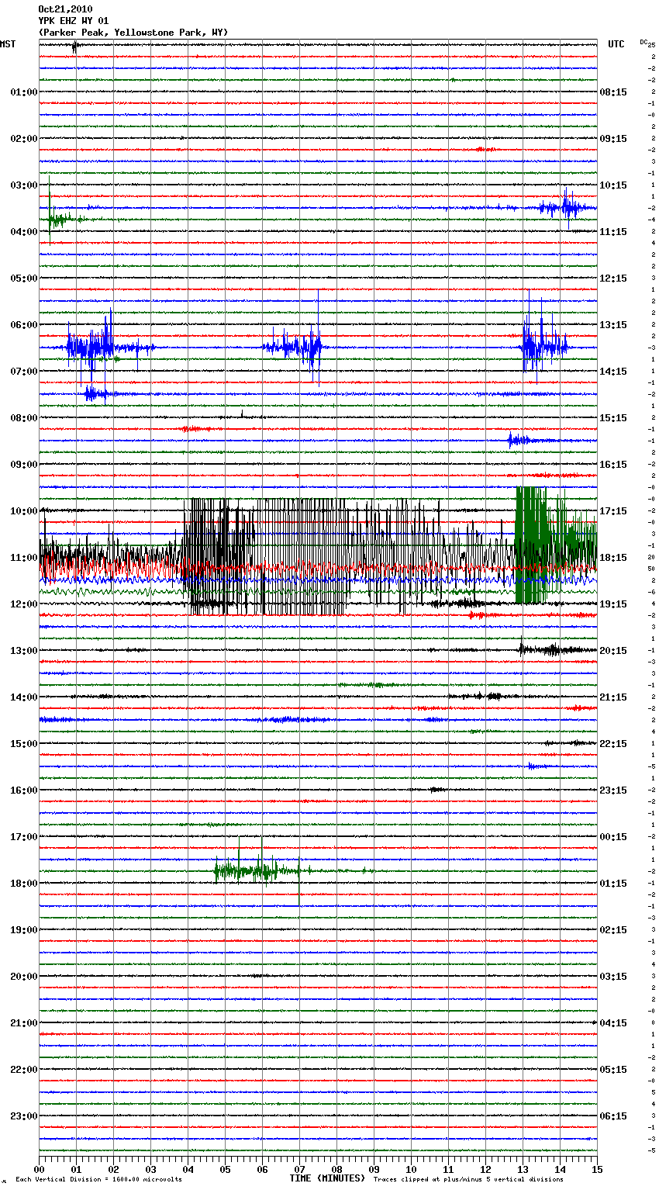Viewport: 659px width, 1190px height.
Task: Click the UTC time label '02:15'
Action: click(x=613, y=930)
